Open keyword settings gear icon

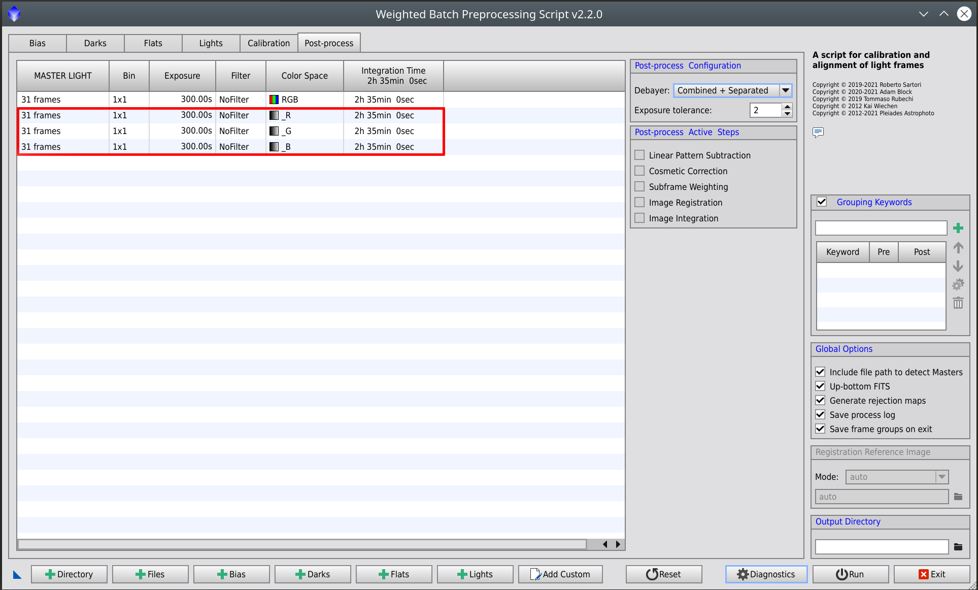point(958,284)
